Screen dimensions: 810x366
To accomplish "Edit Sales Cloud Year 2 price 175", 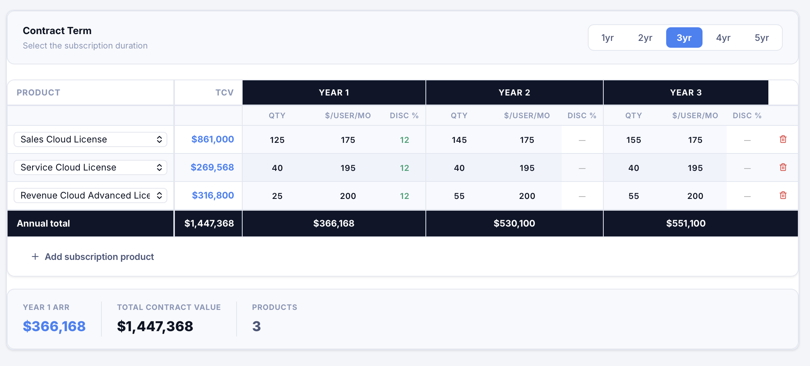I will 527,140.
